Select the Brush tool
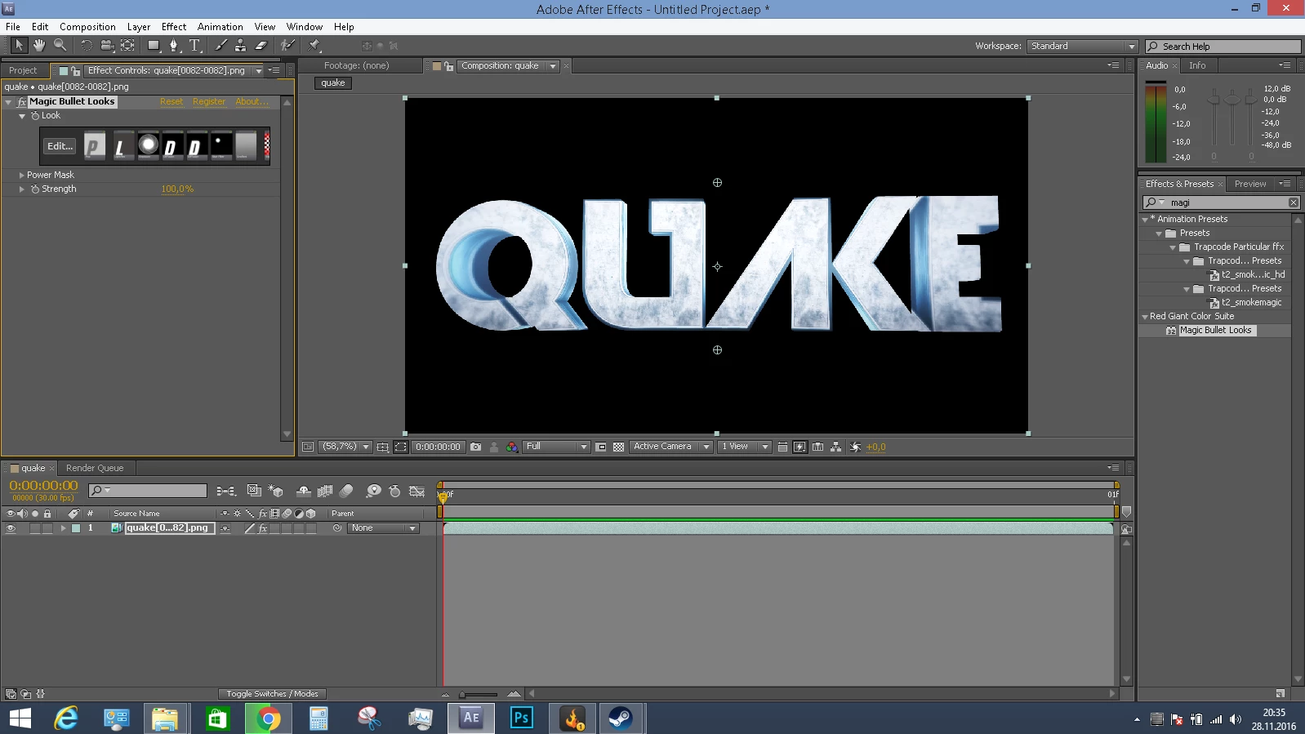Image resolution: width=1305 pixels, height=734 pixels. [x=220, y=46]
